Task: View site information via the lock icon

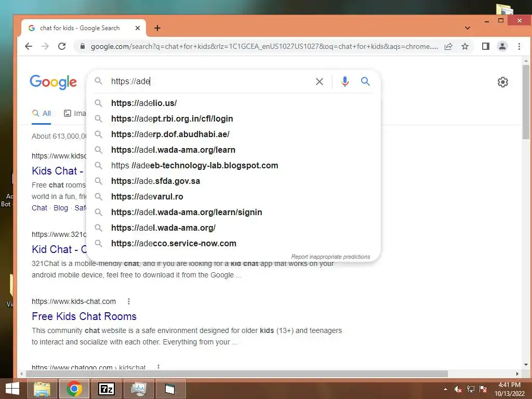Action: [82, 46]
